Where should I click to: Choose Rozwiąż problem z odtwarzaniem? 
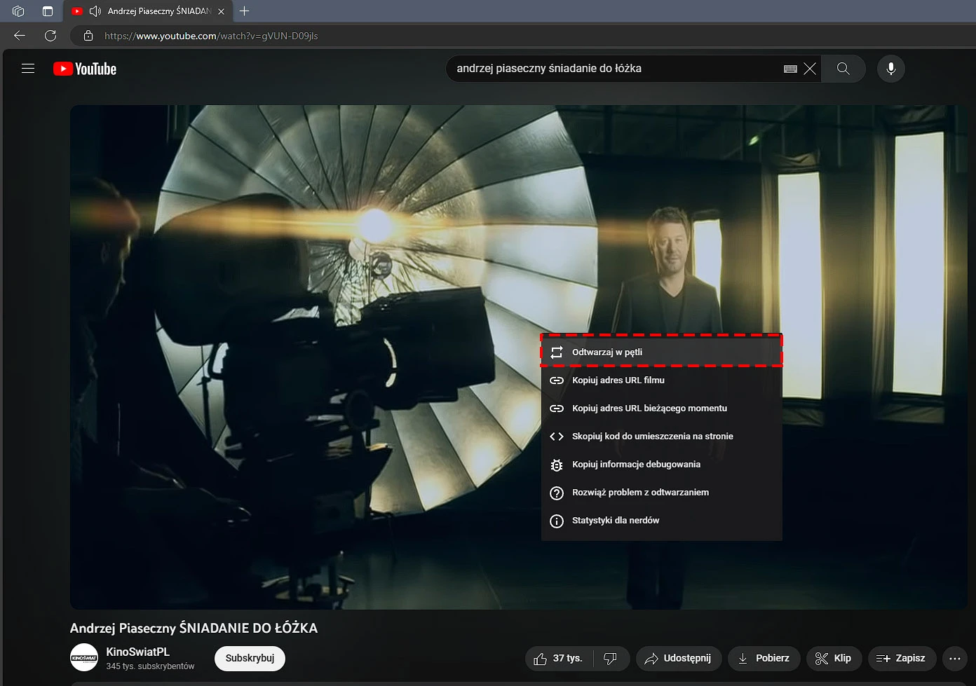pos(662,492)
